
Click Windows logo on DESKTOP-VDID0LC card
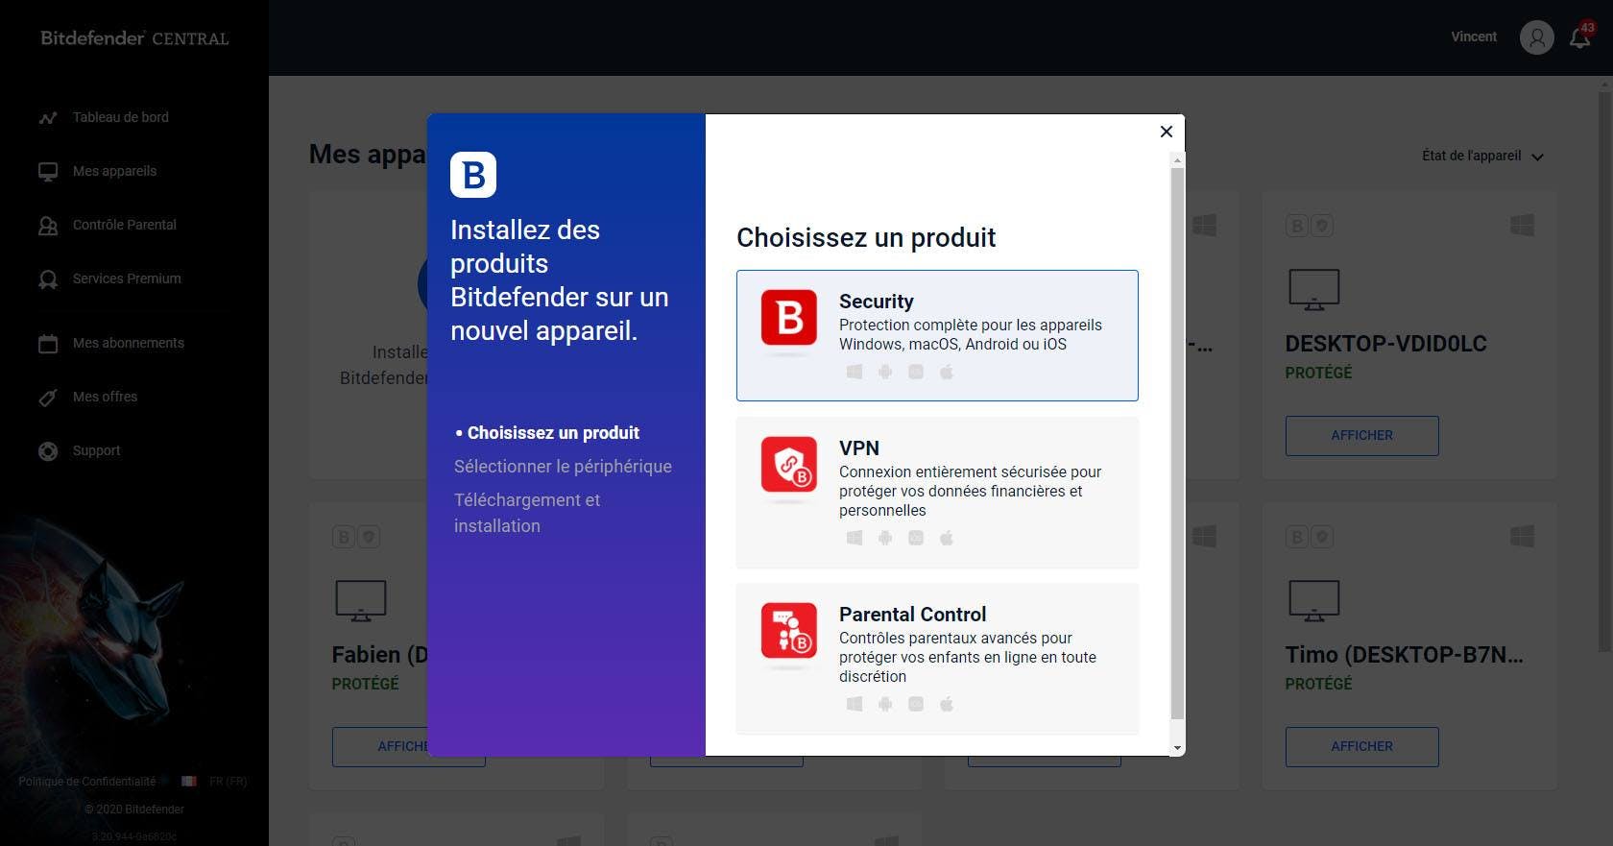[1522, 225]
